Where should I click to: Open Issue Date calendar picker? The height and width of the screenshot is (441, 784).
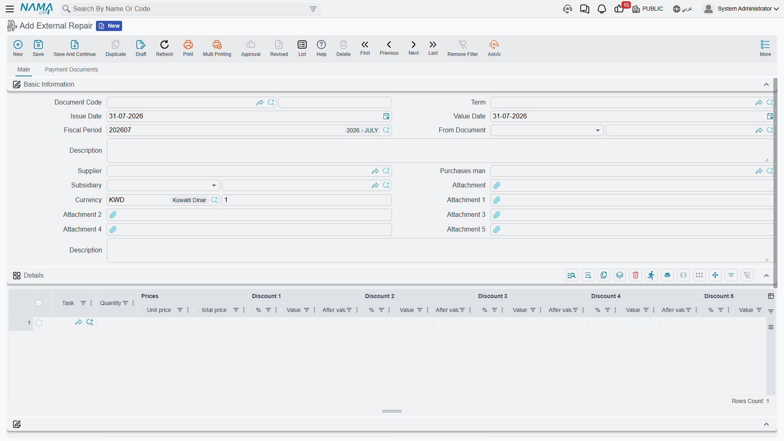386,116
